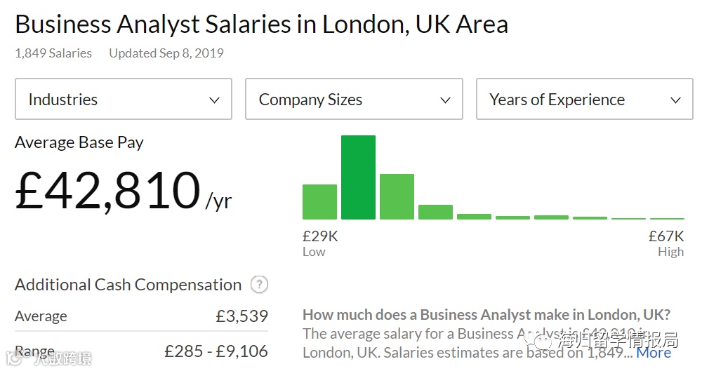Click the first histogram bar near £29K
The height and width of the screenshot is (371, 702).
[319, 202]
